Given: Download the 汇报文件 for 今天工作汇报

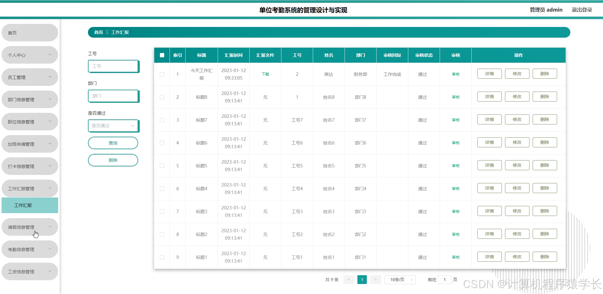Looking at the screenshot, I should (x=265, y=74).
